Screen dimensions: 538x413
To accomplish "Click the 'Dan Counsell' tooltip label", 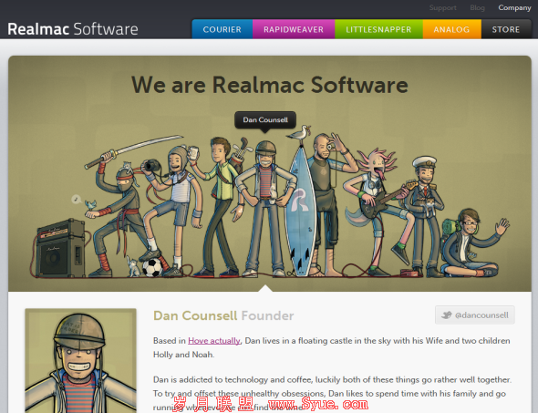I will [x=265, y=120].
